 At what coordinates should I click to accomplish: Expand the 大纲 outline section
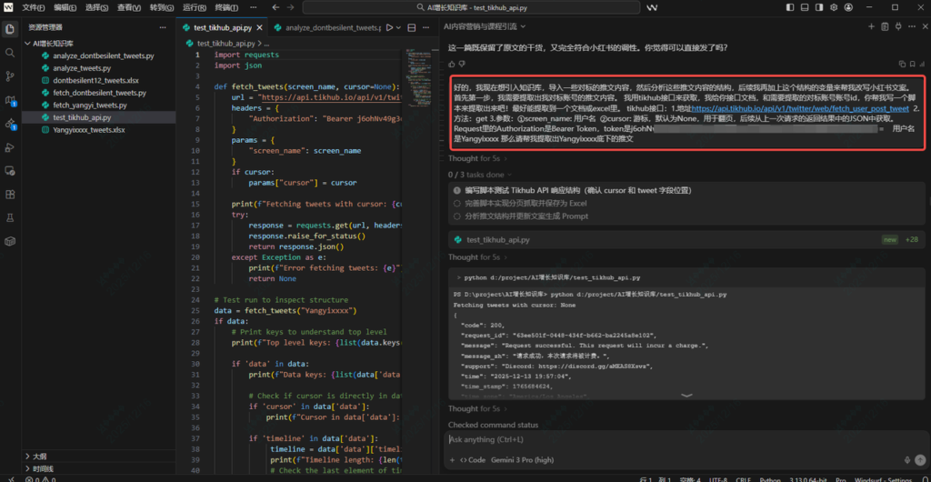tap(40, 456)
